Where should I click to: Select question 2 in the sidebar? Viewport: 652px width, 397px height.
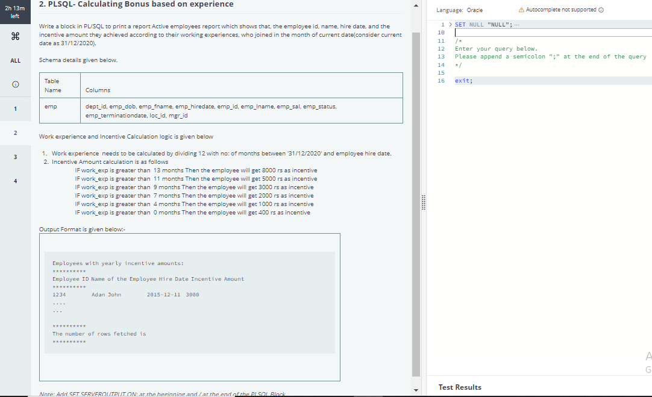point(15,133)
